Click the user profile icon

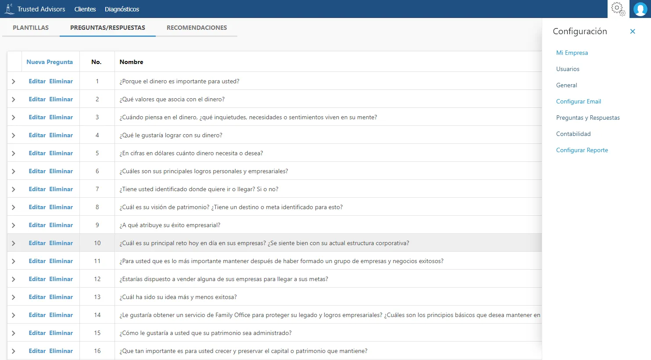pos(640,9)
